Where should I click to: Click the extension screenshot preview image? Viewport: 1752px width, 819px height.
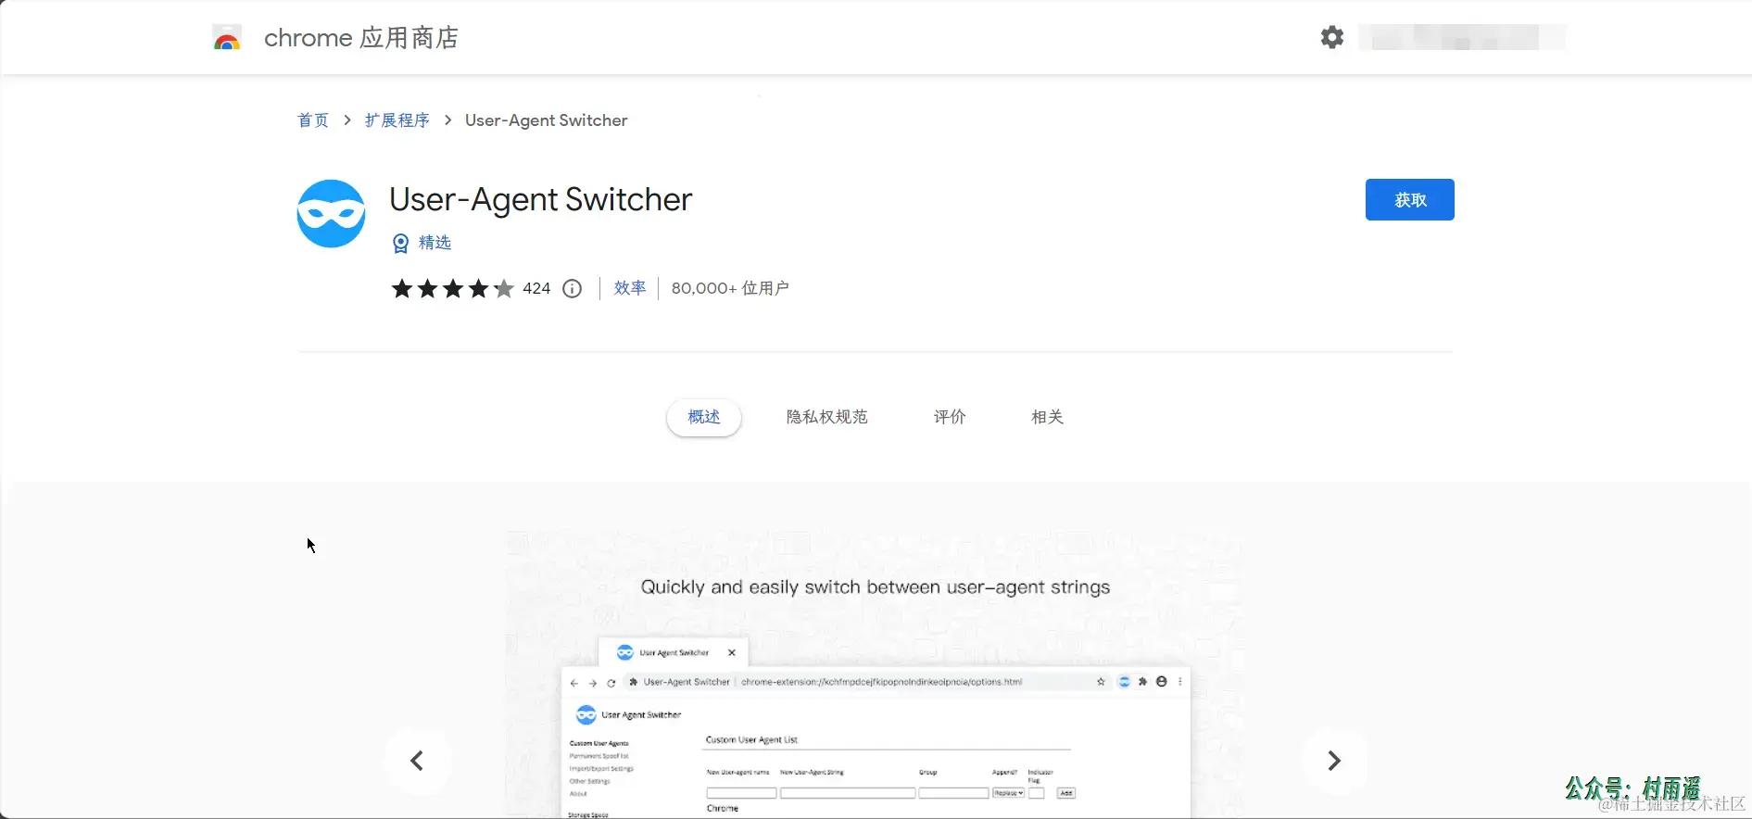876,674
